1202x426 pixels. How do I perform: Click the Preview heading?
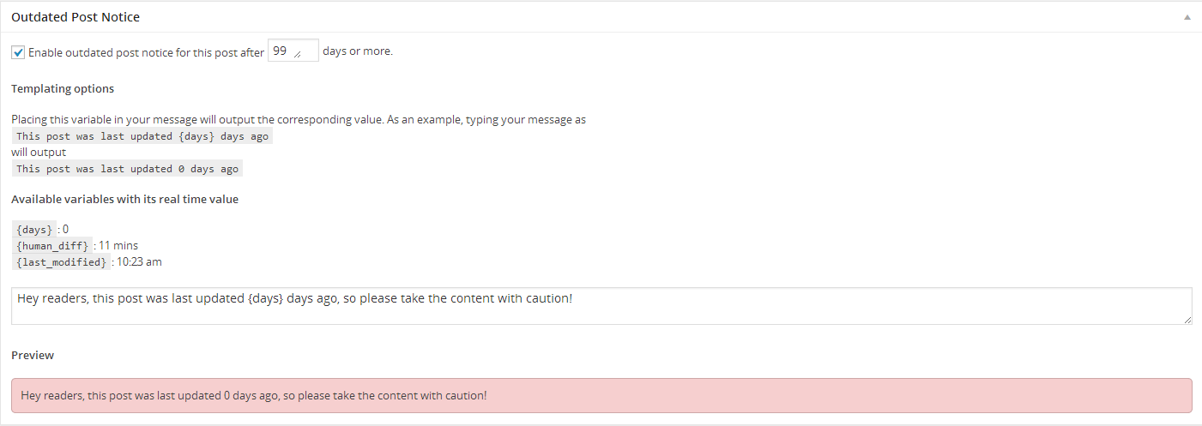33,355
